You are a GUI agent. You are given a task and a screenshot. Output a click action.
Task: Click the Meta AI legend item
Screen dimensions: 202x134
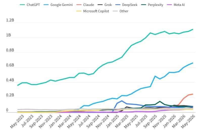[176, 5]
